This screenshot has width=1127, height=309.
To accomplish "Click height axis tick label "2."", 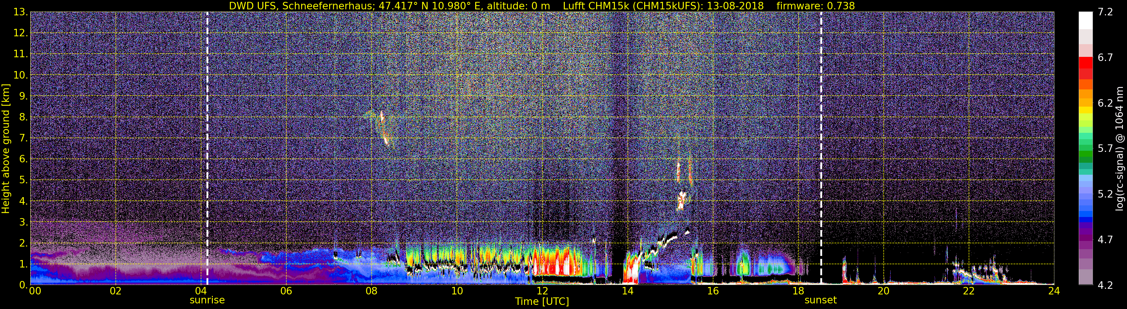I will pyautogui.click(x=23, y=243).
